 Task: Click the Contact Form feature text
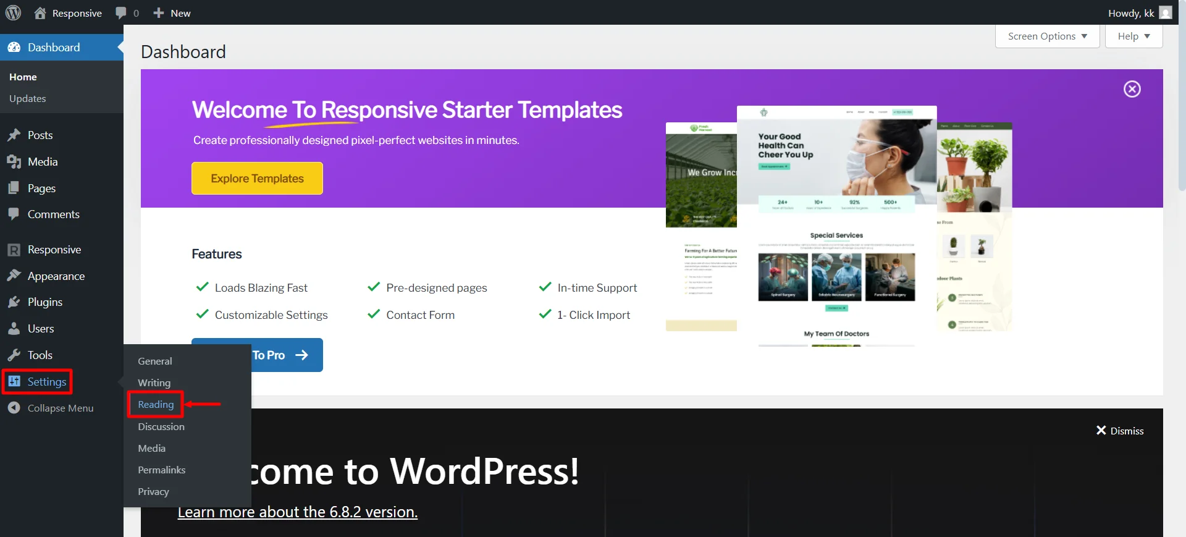(x=421, y=315)
